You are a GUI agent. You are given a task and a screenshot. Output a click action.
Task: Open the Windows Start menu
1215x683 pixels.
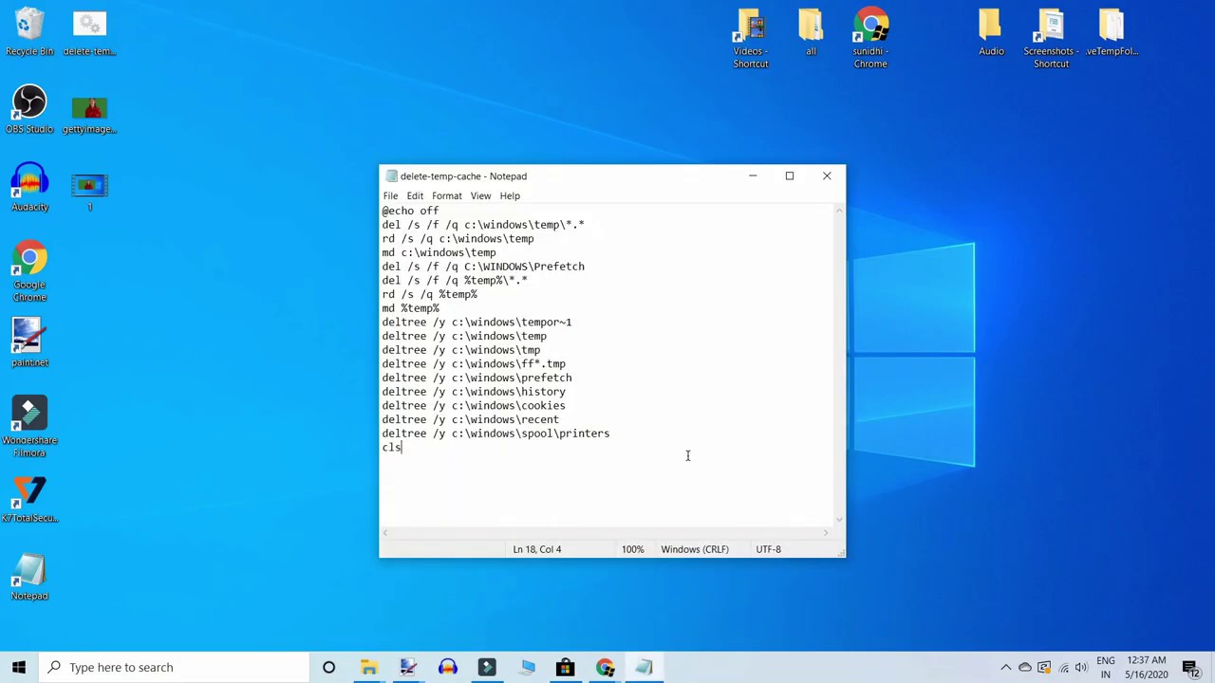pyautogui.click(x=19, y=667)
